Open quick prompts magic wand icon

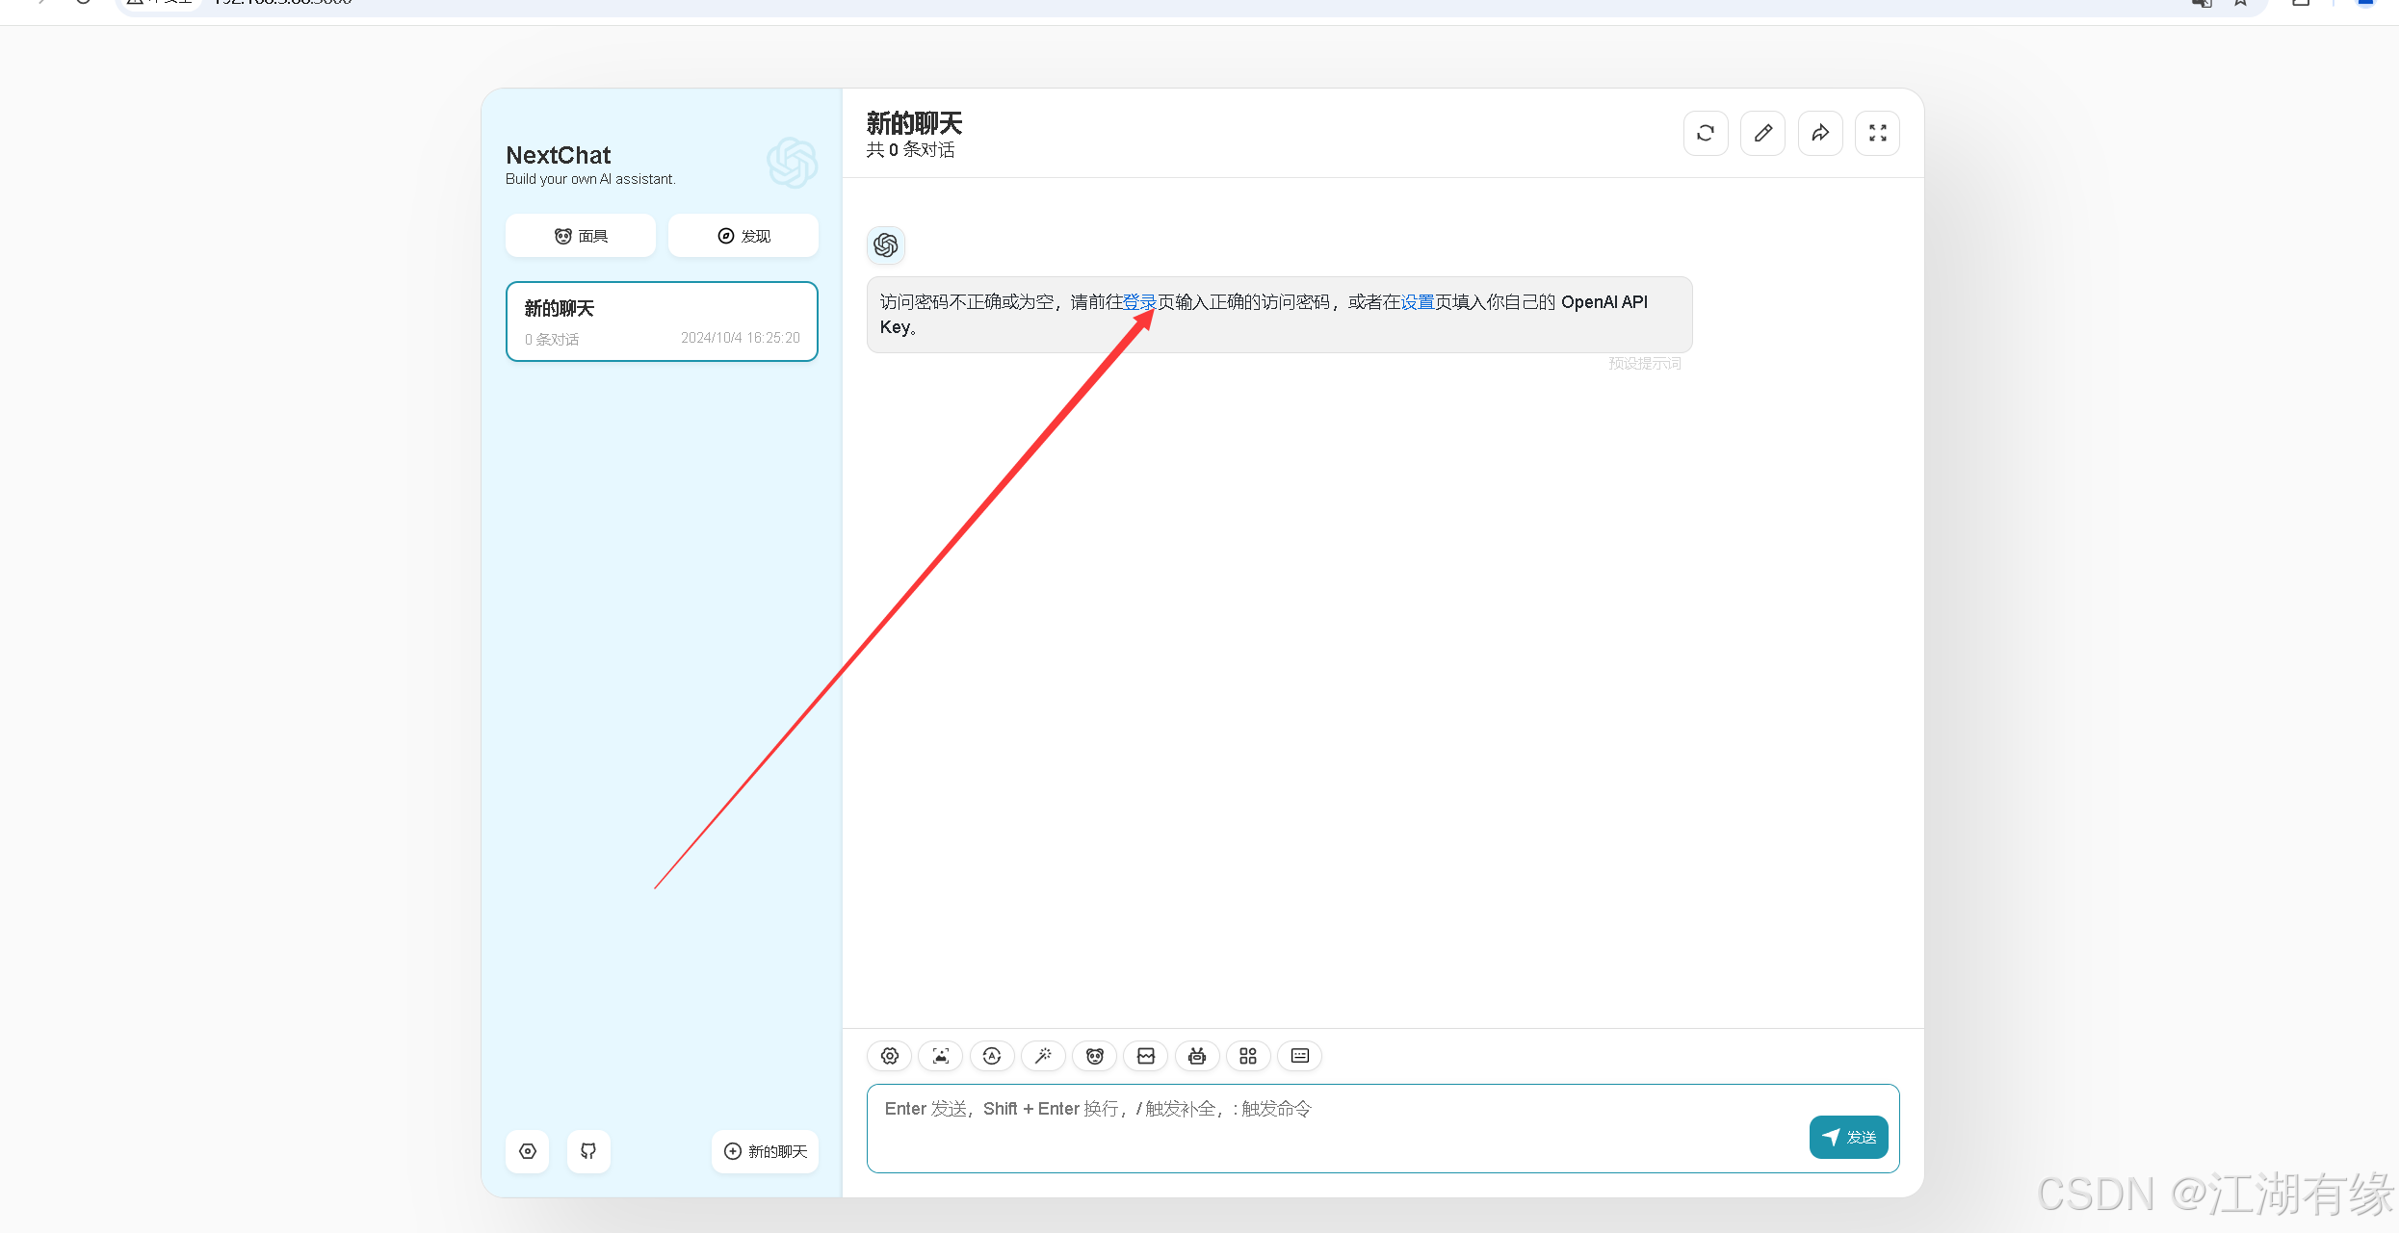click(1043, 1056)
